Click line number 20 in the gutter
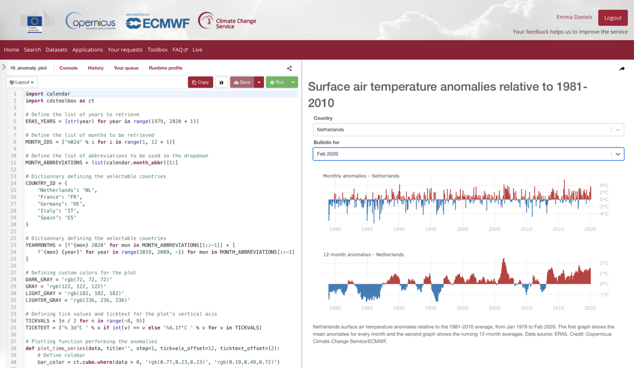Screen dimensions: 634x368 coord(14,224)
